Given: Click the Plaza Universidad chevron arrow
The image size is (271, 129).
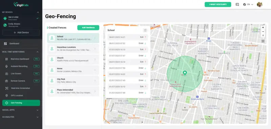Looking at the screenshot, I should pyautogui.click(x=95, y=91).
